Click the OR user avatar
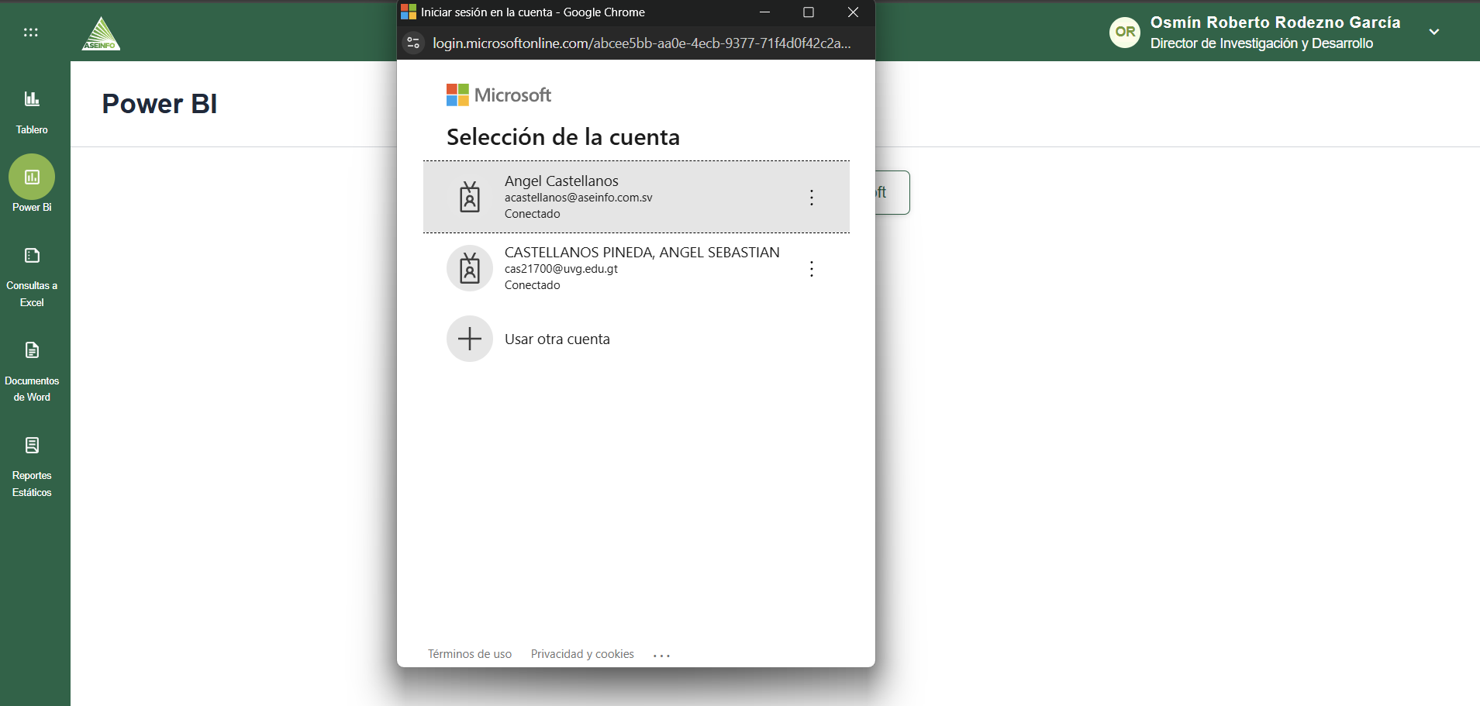 click(1125, 32)
